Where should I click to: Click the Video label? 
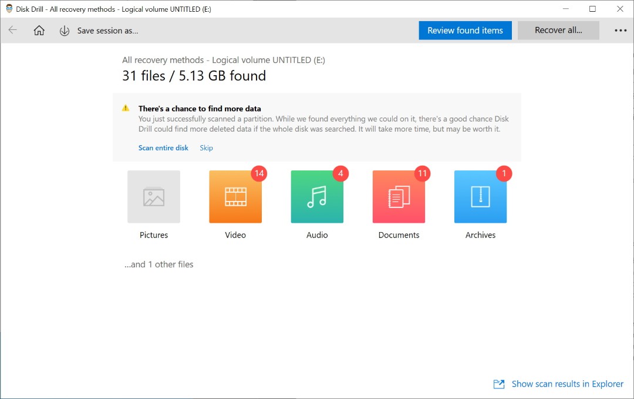coord(235,235)
